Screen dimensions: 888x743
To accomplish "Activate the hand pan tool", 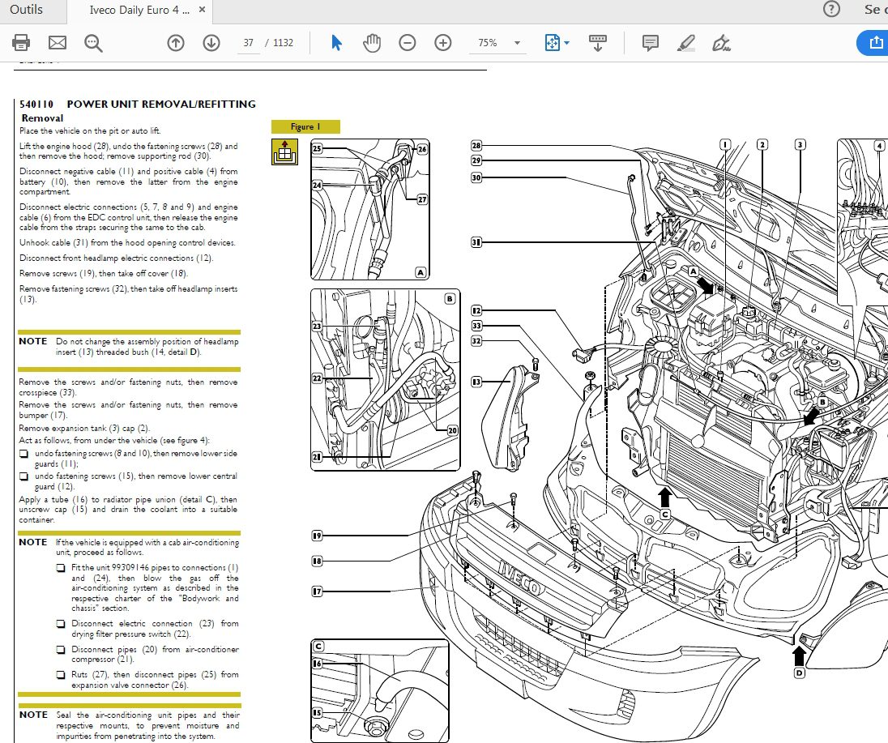I will pos(372,42).
